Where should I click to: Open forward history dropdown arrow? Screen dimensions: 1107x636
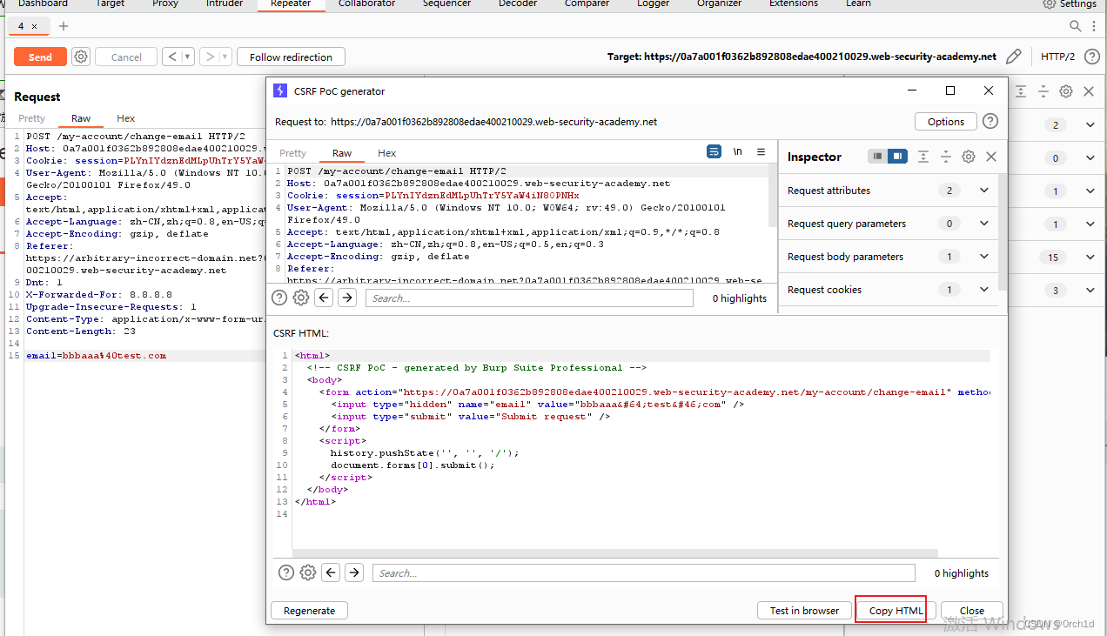225,57
